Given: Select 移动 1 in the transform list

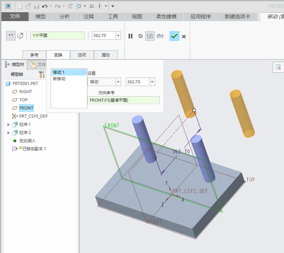Looking at the screenshot, I should 69,72.
